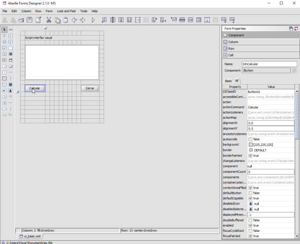Toggle the borderPainted checkbox
This screenshot has height=244, width=300.
251,155
